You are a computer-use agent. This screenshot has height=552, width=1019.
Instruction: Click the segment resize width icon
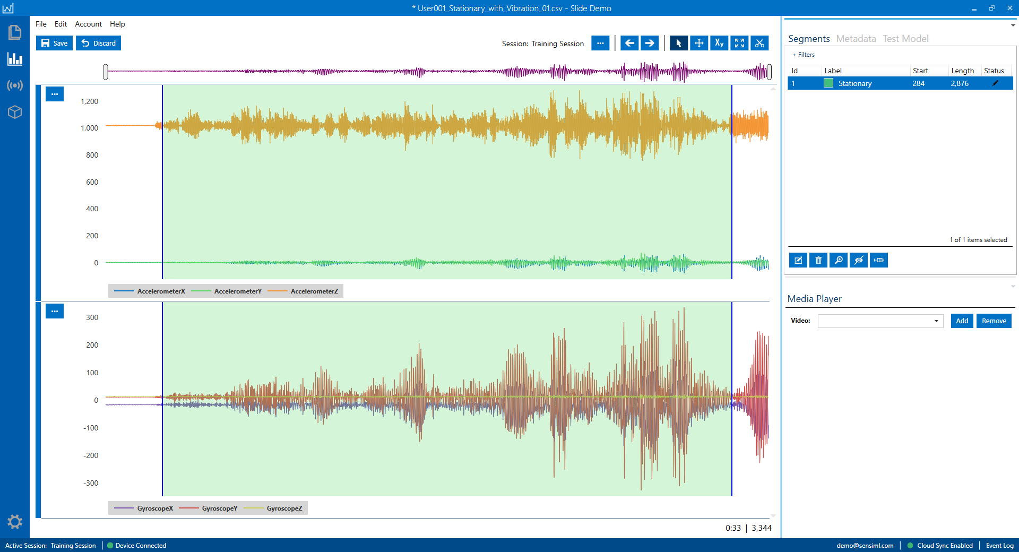(x=879, y=260)
